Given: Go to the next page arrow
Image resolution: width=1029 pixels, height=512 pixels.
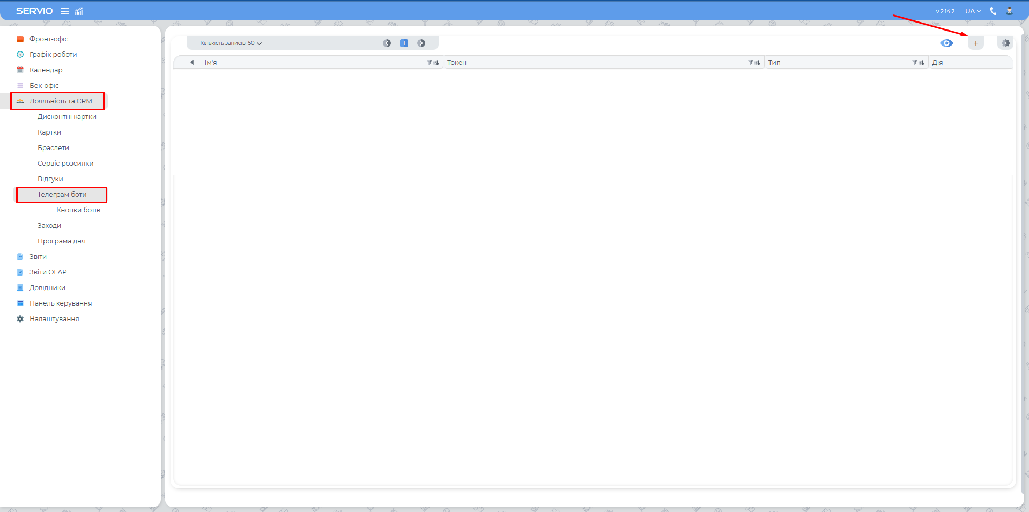Looking at the screenshot, I should [x=421, y=43].
